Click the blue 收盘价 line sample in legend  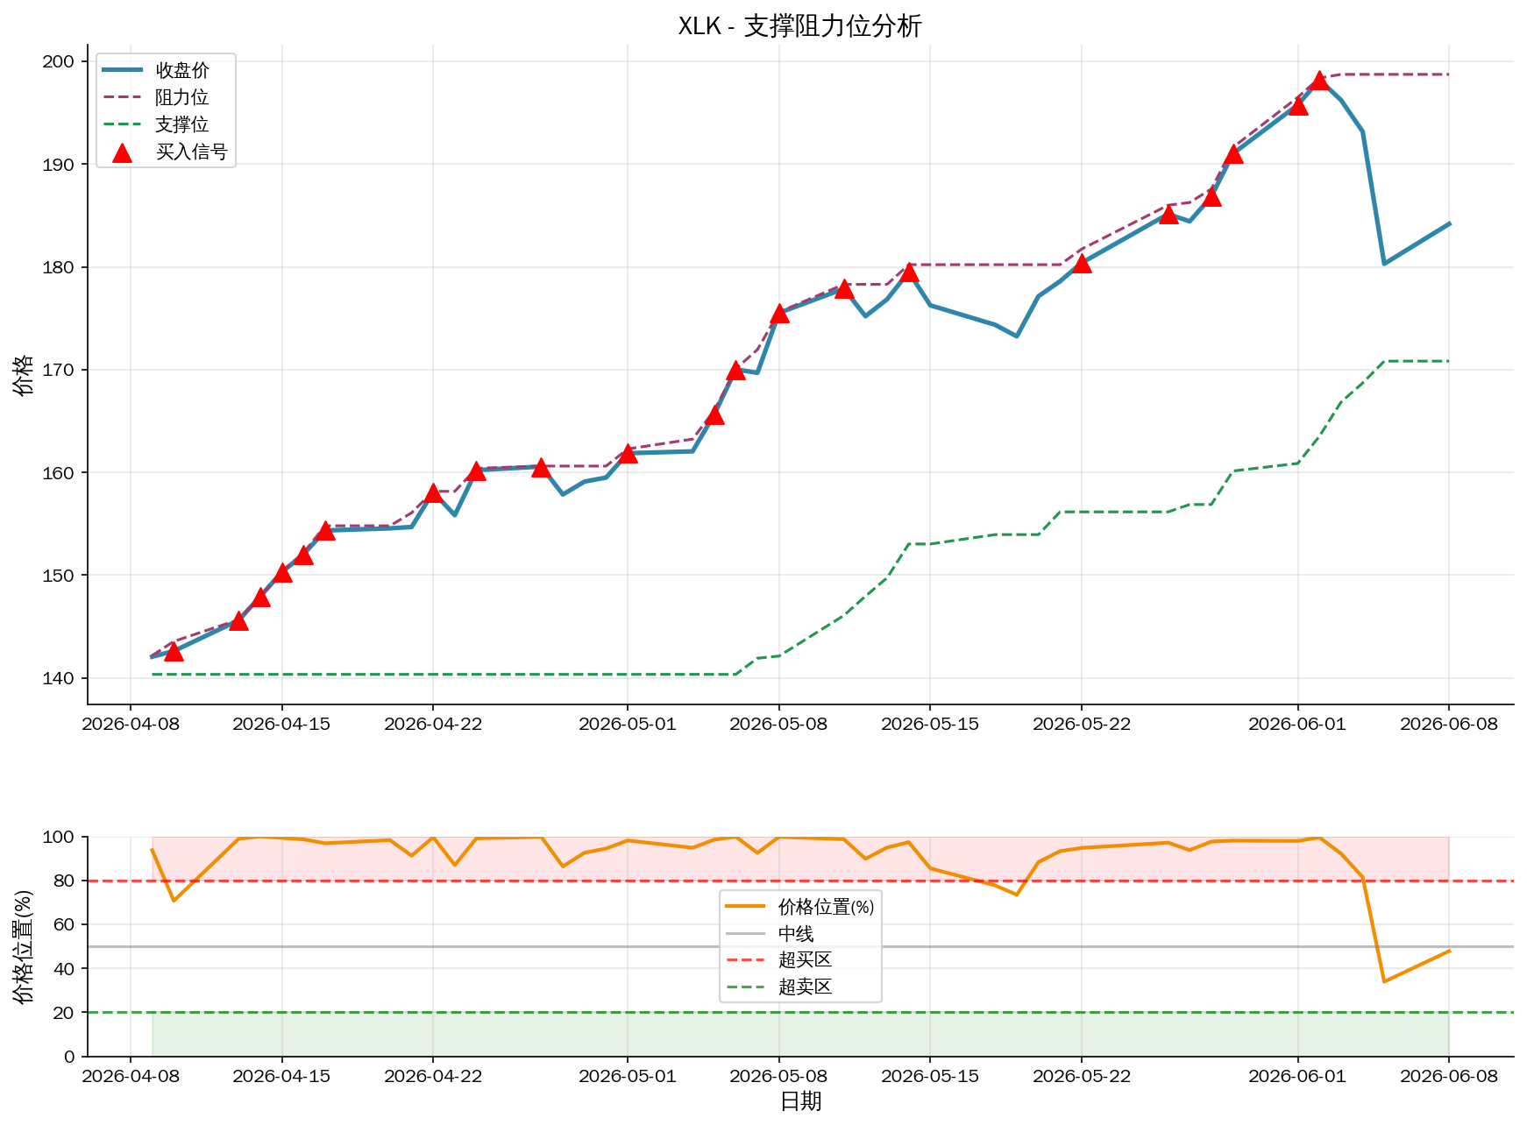click(122, 70)
